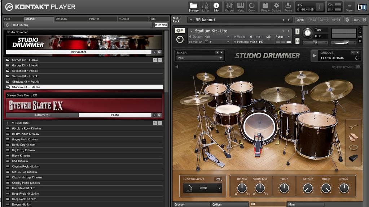
Task: Adjust the instrument volume slider
Action: pyautogui.click(x=344, y=42)
